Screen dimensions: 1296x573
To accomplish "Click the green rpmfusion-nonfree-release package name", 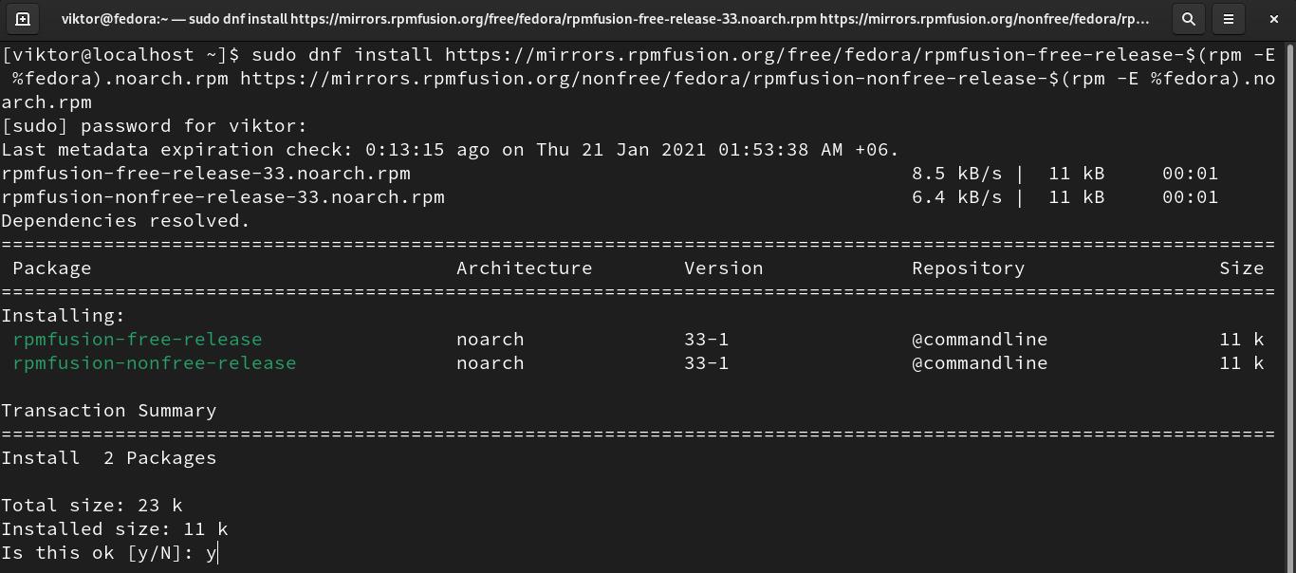I will tap(155, 363).
